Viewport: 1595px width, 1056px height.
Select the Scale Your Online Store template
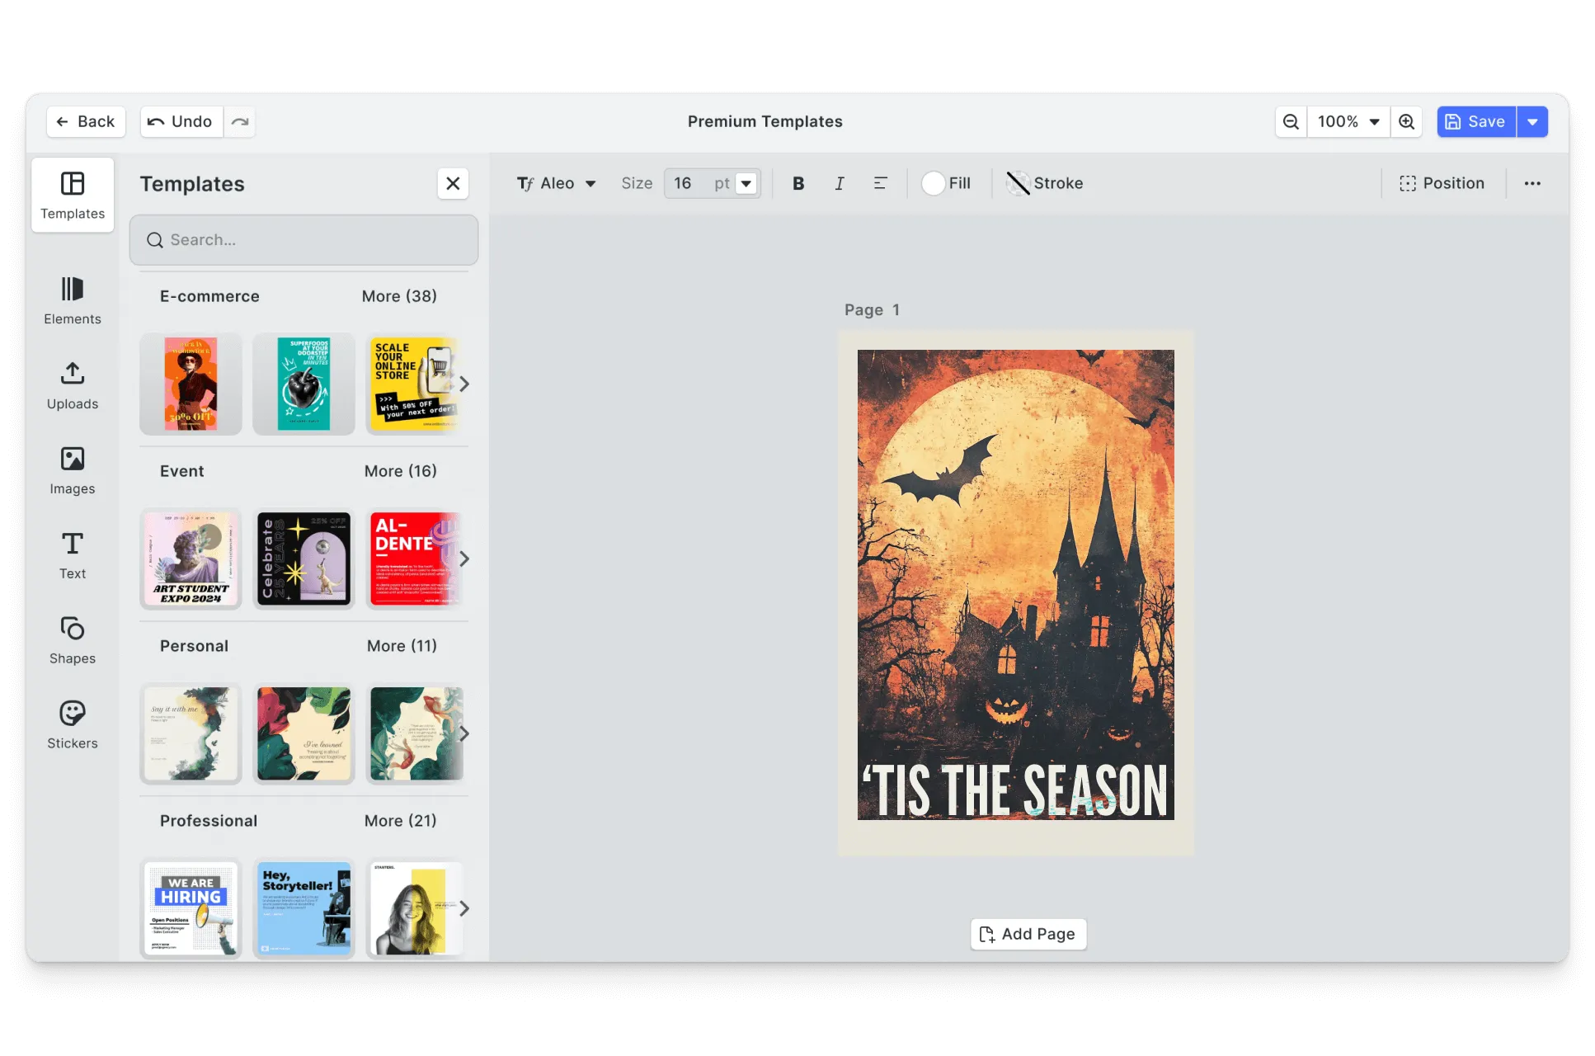tap(415, 384)
